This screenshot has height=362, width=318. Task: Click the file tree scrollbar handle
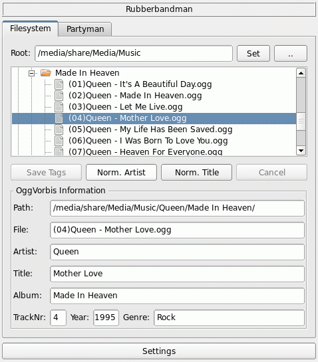301,122
